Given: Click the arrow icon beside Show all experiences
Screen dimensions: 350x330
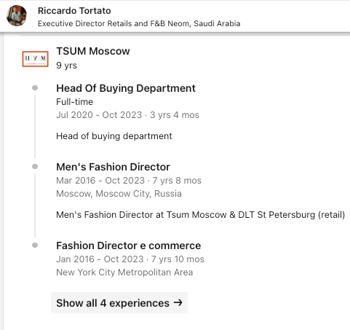Looking at the screenshot, I should 178,302.
